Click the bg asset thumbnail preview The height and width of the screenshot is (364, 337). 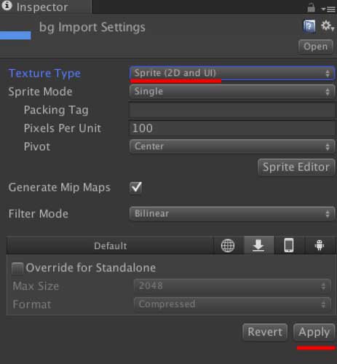coord(15,35)
